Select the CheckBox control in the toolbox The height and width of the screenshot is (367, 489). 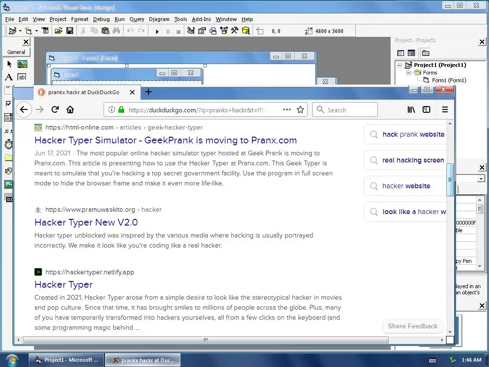(9, 104)
